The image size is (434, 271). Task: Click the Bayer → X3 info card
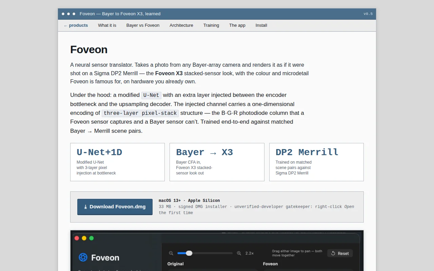tap(217, 162)
